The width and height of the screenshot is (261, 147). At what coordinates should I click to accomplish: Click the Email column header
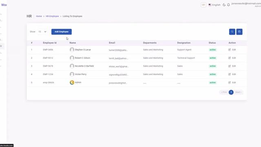point(112,43)
